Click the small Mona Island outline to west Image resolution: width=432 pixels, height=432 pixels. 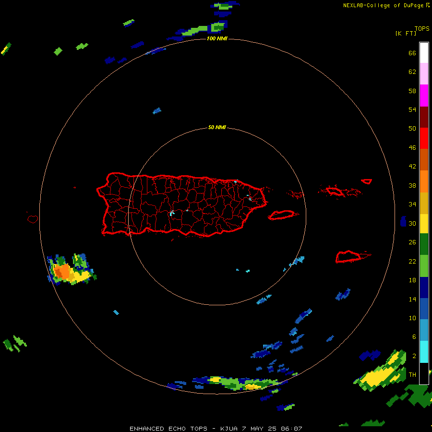[33, 219]
